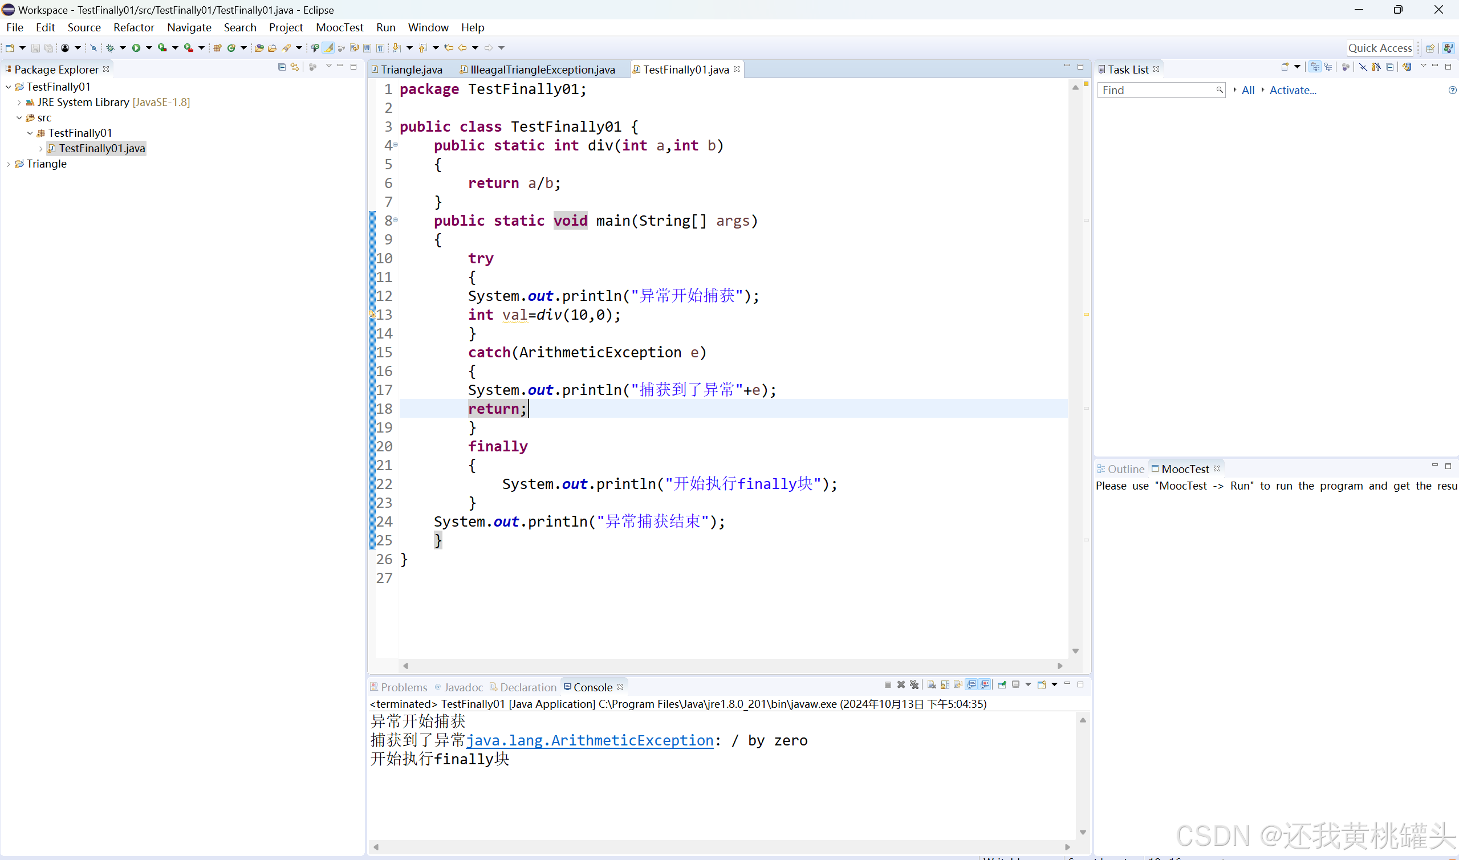Screen dimensions: 1459x860
Task: Click Pin Console icon
Action: [1002, 685]
